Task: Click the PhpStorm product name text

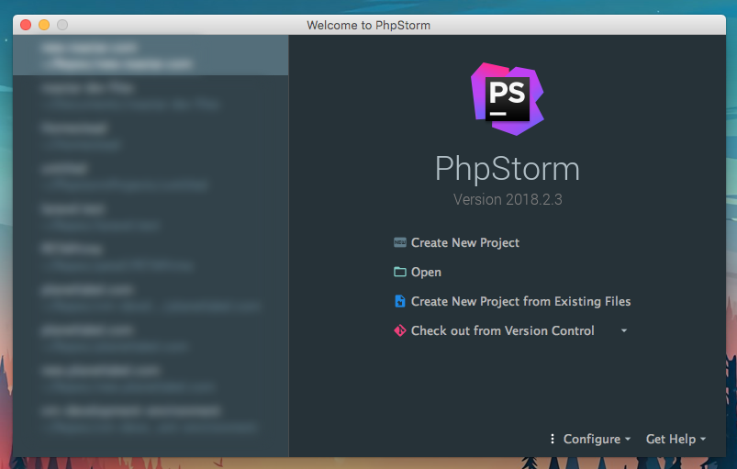Action: 508,169
